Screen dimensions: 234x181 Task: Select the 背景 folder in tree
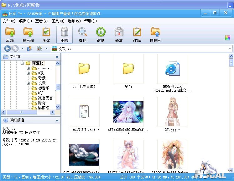[42, 78]
